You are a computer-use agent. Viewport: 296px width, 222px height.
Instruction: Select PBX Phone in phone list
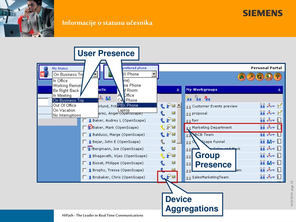[x=137, y=105]
